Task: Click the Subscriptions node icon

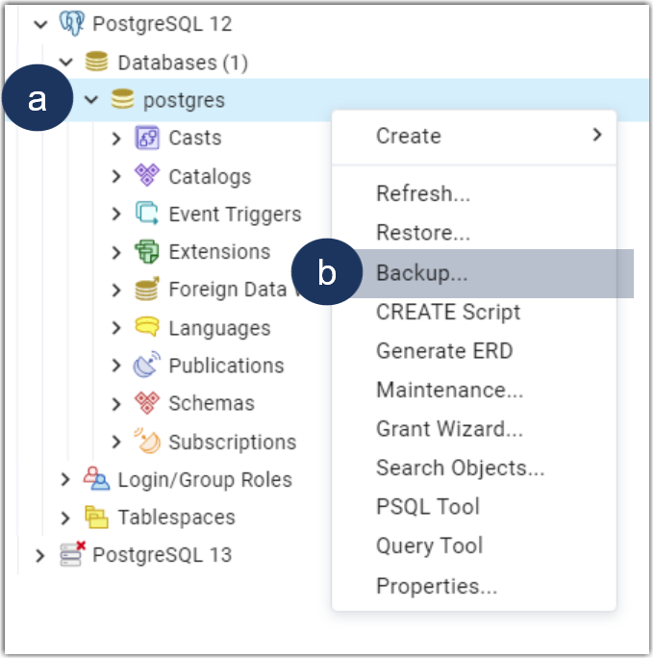Action: 146,443
